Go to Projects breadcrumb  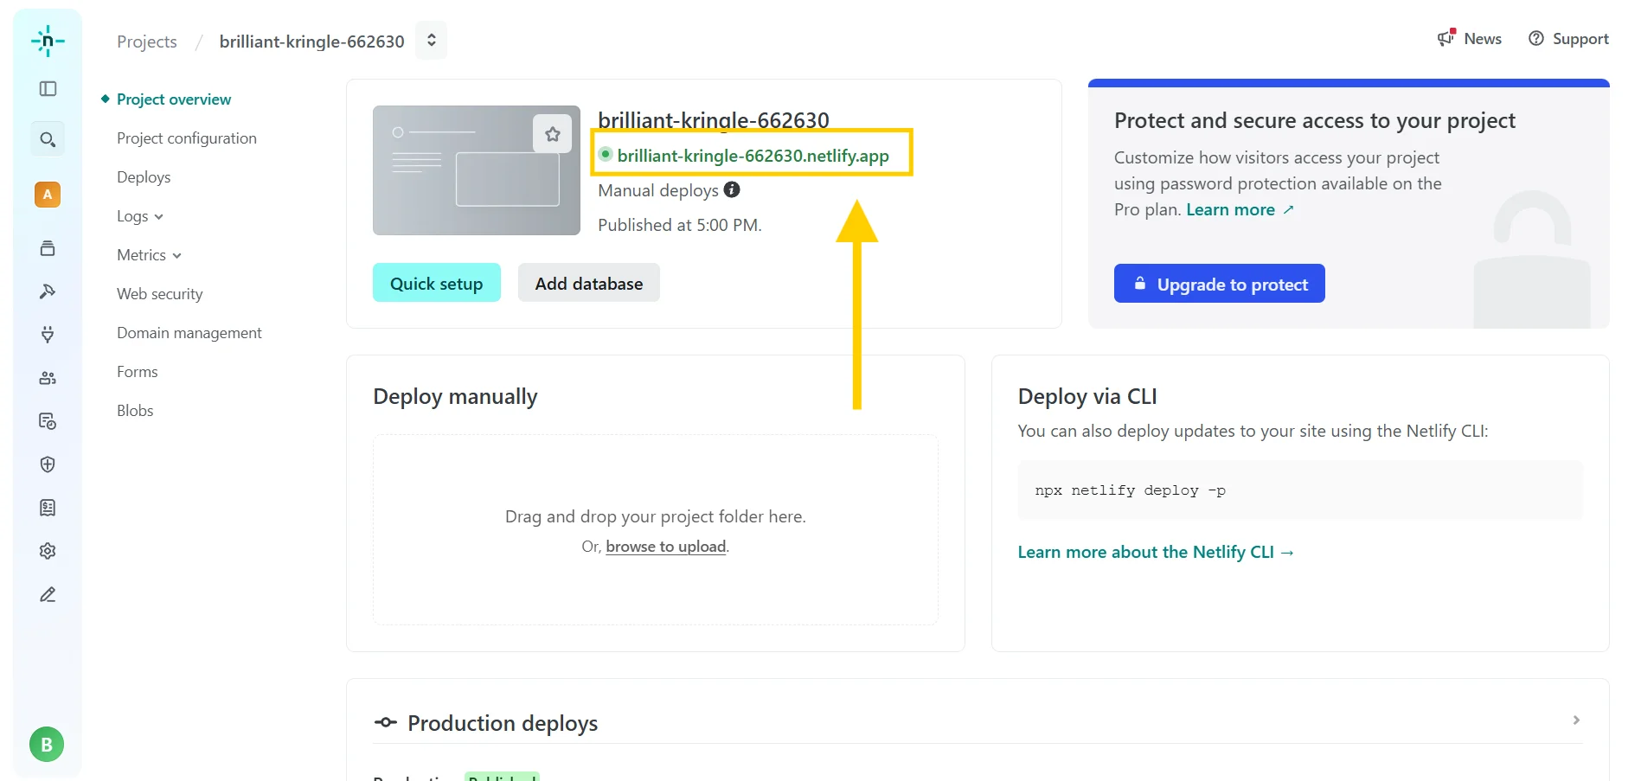[x=147, y=42]
